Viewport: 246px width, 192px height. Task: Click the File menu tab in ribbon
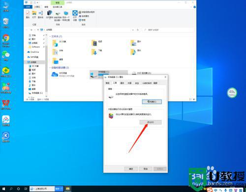(x=28, y=7)
